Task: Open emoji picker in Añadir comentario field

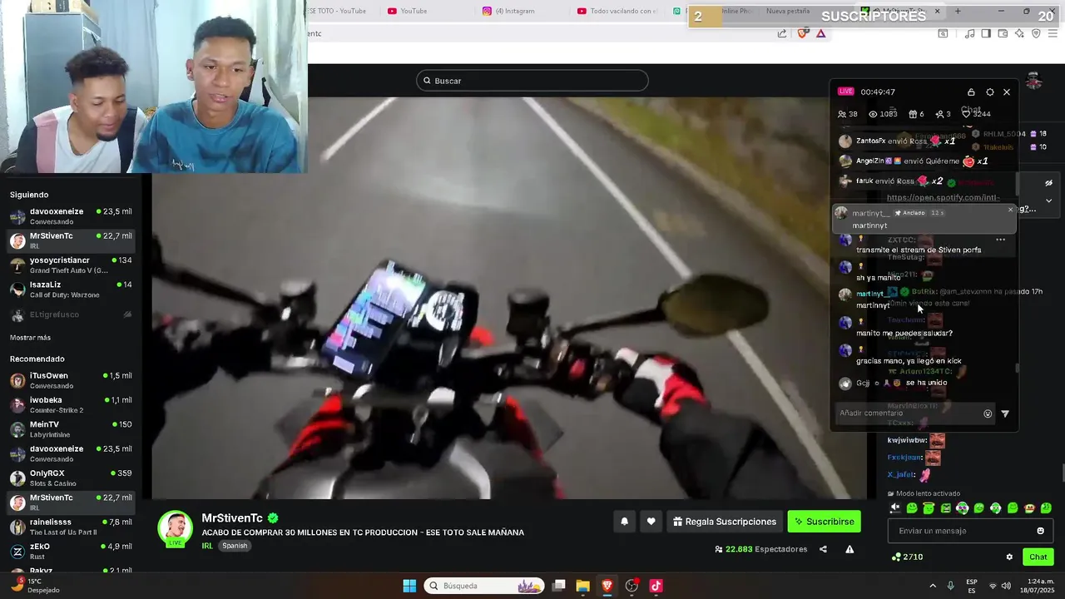Action: (988, 413)
